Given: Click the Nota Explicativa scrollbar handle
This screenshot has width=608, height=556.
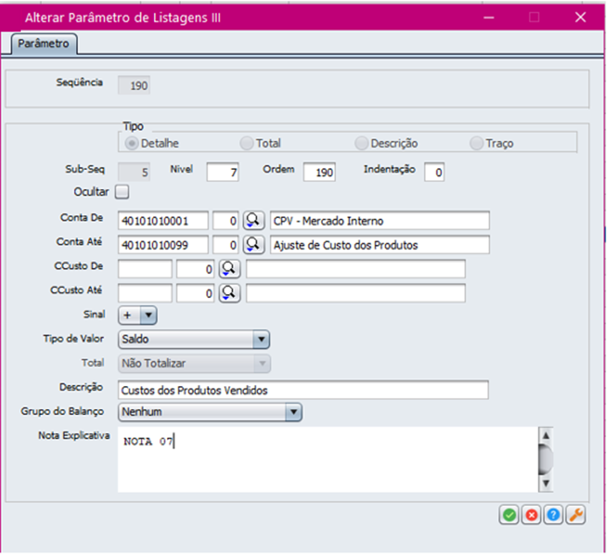Looking at the screenshot, I should 545,457.
